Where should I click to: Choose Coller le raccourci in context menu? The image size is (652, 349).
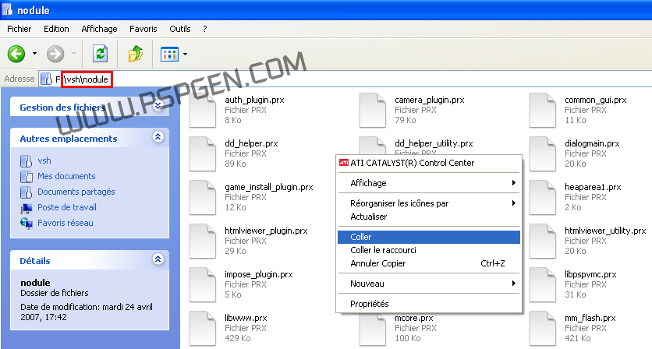point(429,250)
